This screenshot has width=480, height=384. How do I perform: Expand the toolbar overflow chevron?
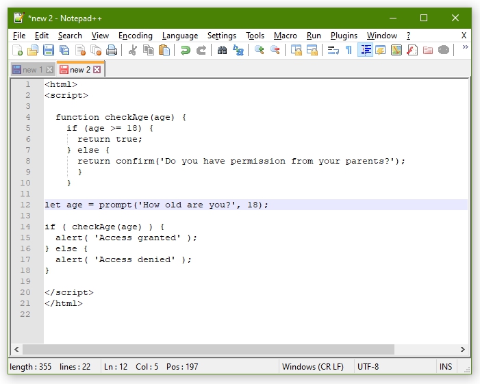[466, 47]
